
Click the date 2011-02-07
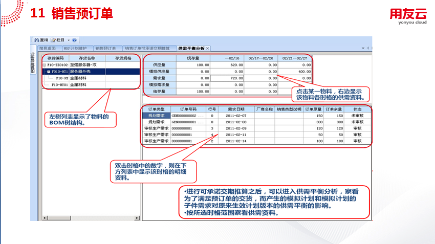(236, 116)
